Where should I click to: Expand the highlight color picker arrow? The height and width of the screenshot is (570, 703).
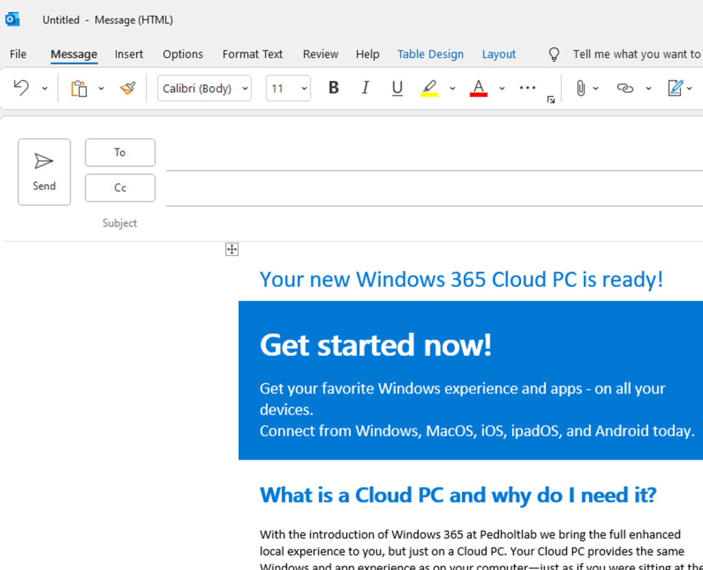pos(452,89)
